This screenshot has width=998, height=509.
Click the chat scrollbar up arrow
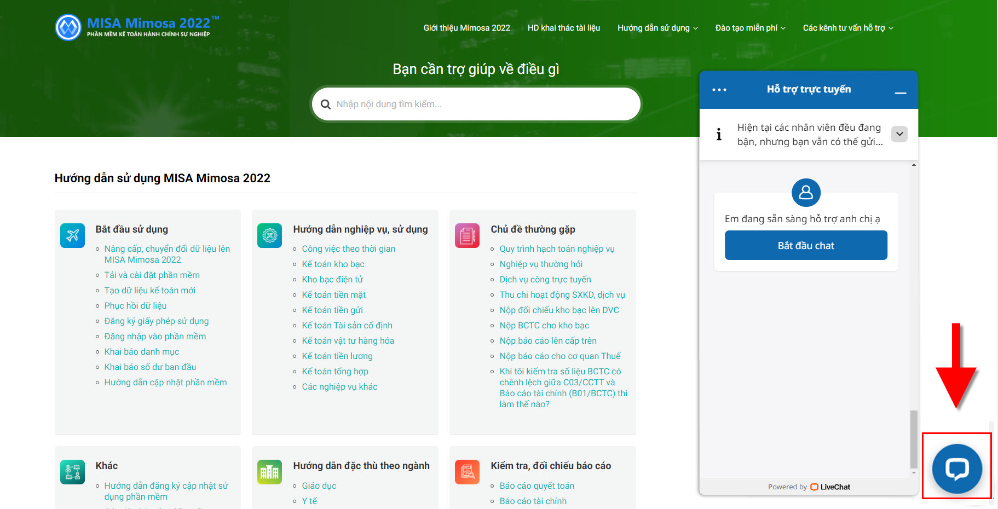coord(913,165)
